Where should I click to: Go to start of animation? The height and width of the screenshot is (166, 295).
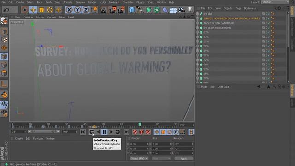click(83, 132)
